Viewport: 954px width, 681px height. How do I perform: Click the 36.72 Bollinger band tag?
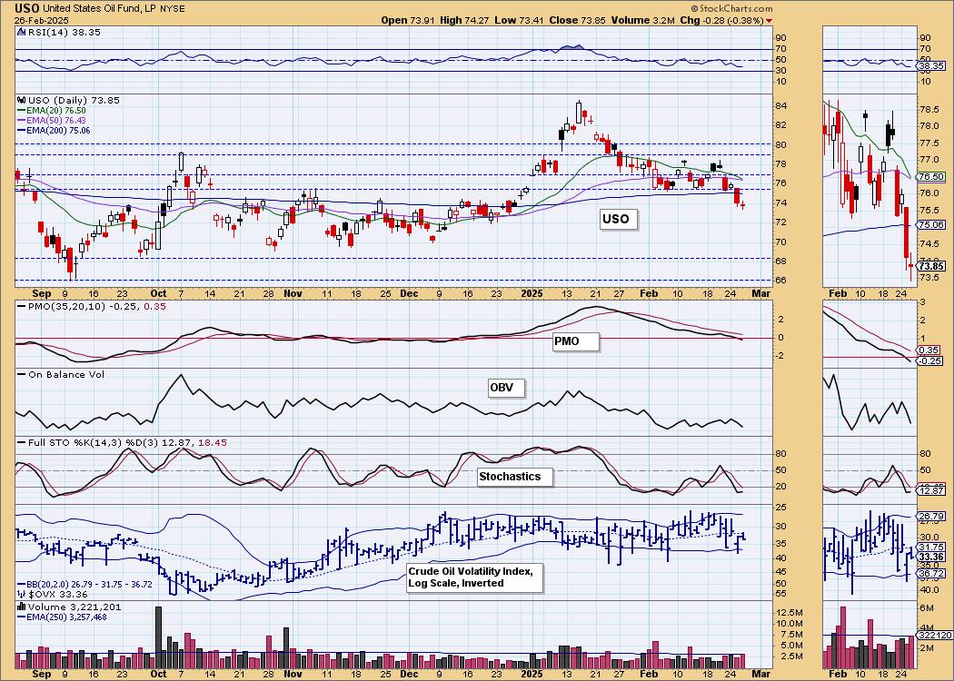[x=931, y=573]
